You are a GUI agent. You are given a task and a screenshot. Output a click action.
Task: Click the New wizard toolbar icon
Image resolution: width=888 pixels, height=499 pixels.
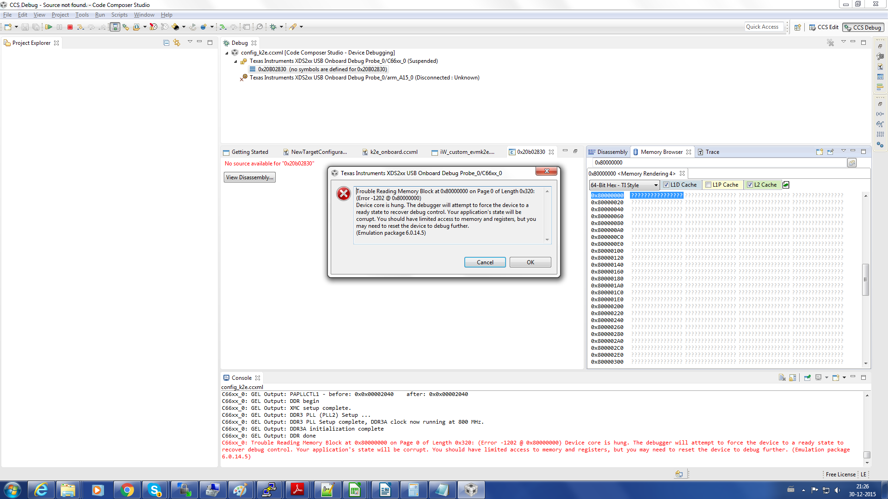click(x=8, y=27)
